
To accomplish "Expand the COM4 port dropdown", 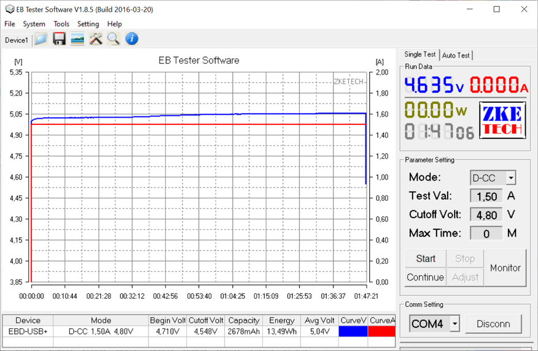I will pyautogui.click(x=455, y=323).
